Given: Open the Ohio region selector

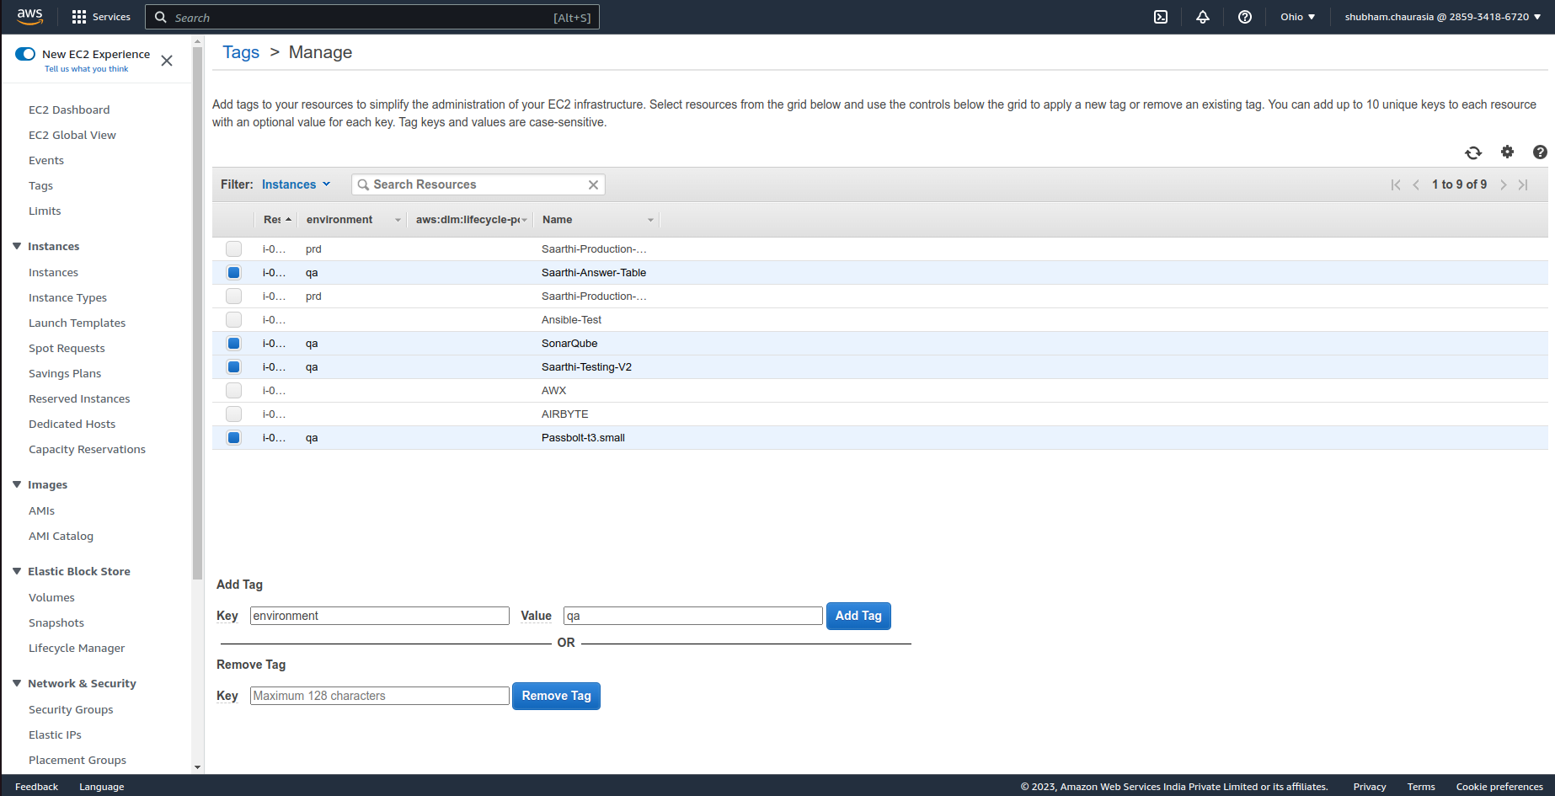Looking at the screenshot, I should point(1297,17).
